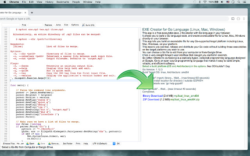Click the volume speaker icon
Image resolution: width=250 pixels, height=156 pixels.
point(222,2)
